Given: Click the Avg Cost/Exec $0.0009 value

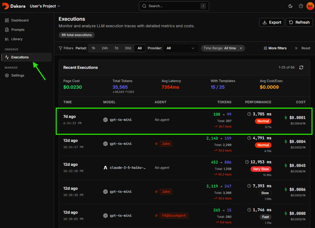Looking at the screenshot, I should [x=269, y=87].
